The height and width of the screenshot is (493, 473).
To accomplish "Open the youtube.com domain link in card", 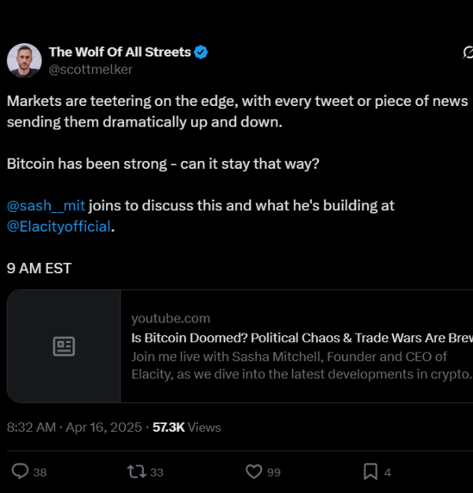I will [x=170, y=318].
